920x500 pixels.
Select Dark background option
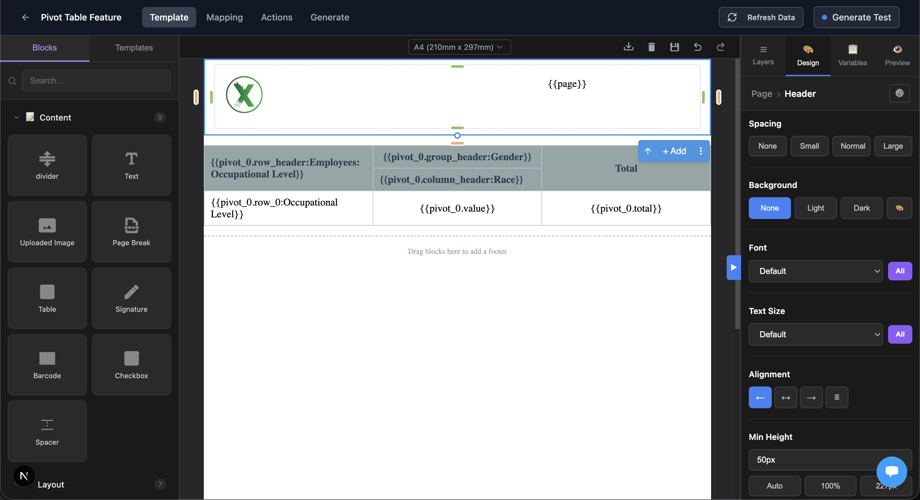862,208
